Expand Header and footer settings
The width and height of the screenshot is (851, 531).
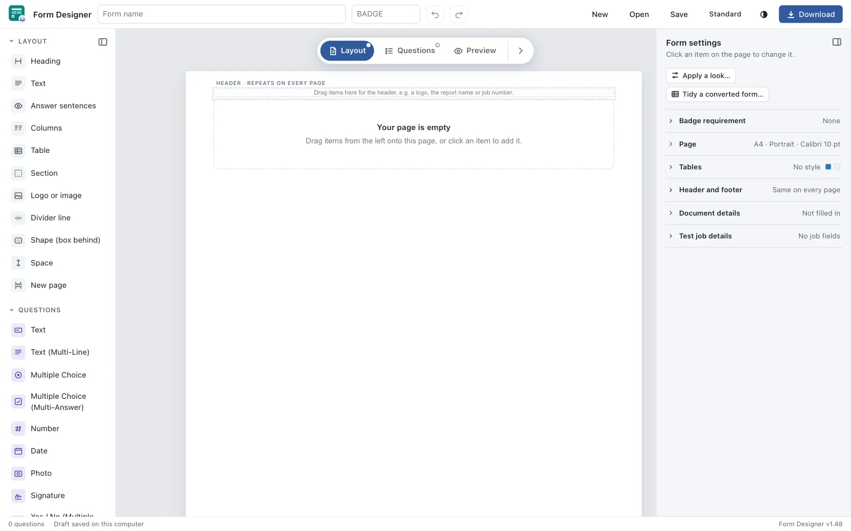click(x=753, y=190)
